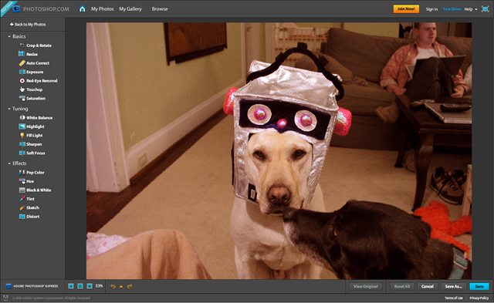
Task: Open the Tint effect
Action: pyautogui.click(x=27, y=199)
